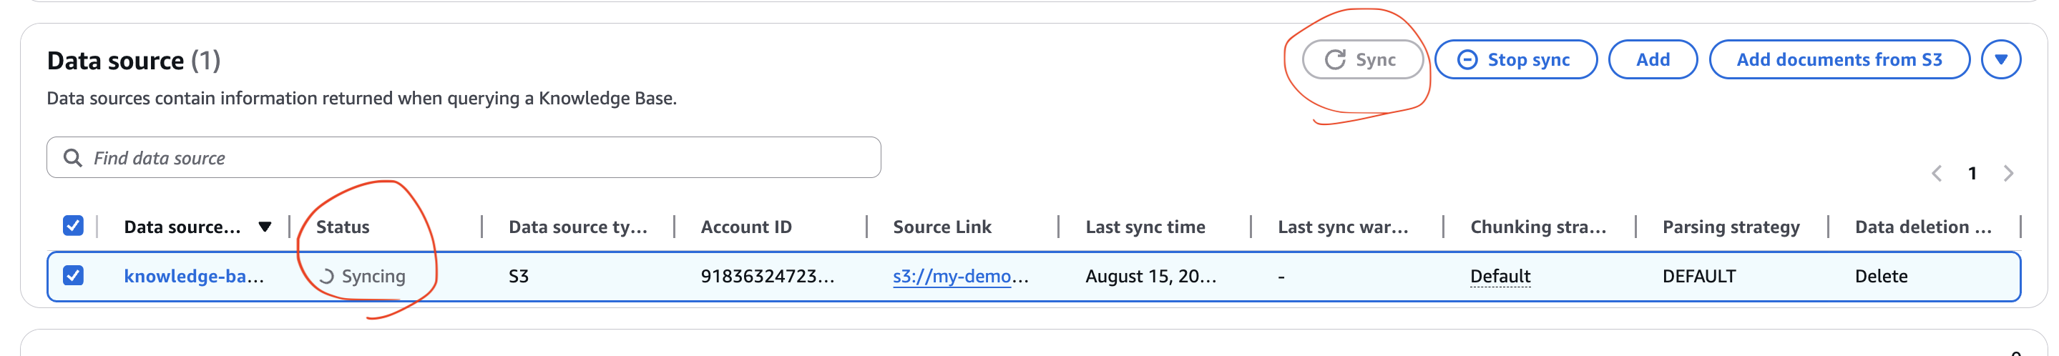Click the Stop sync button
Viewport: 2059px width, 356px height.
(1515, 60)
